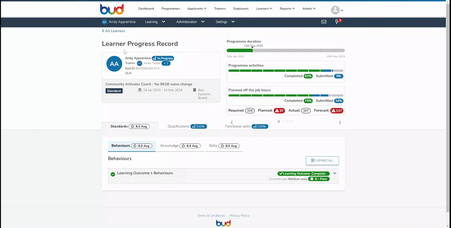This screenshot has width=451, height=228.
Task: Click the VT trainer avatar icon
Action: 140,63
